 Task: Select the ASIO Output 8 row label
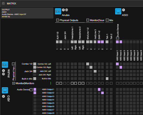(48, 113)
